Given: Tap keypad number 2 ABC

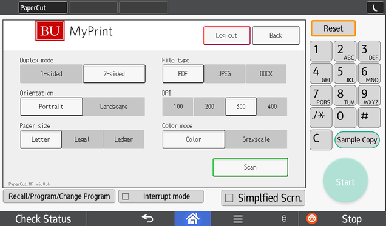Looking at the screenshot, I should coord(345,51).
